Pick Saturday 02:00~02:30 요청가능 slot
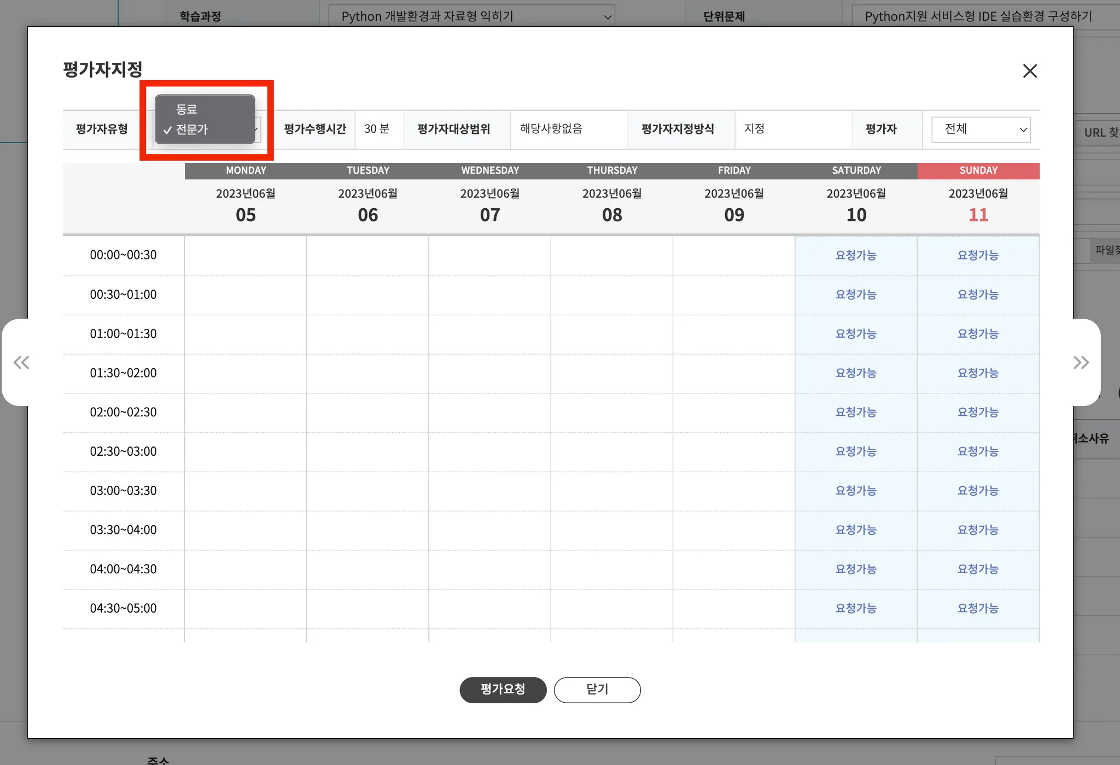Screen dimensions: 1120x765 (856, 413)
